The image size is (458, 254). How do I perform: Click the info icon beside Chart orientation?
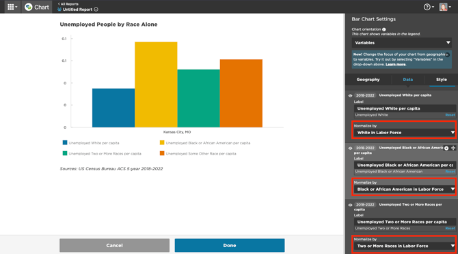(x=383, y=29)
